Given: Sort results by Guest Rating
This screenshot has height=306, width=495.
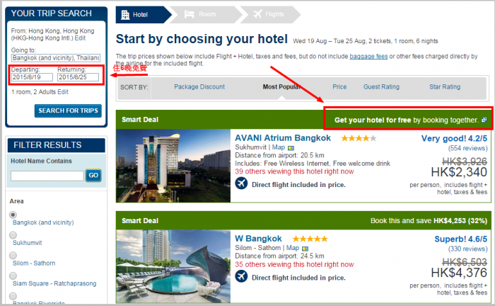Looking at the screenshot, I should point(381,86).
